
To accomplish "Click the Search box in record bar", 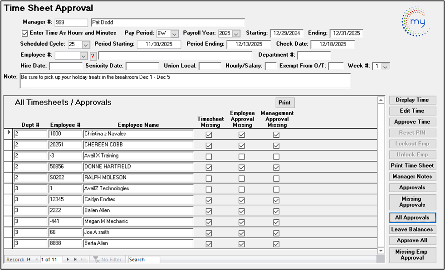I will pyautogui.click(x=143, y=260).
